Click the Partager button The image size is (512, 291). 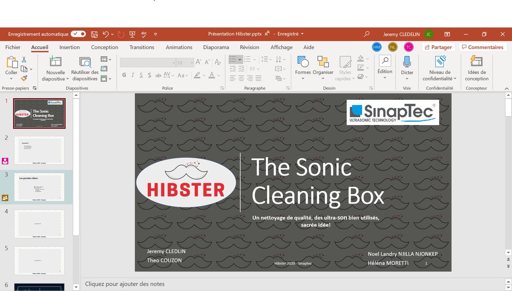point(439,47)
